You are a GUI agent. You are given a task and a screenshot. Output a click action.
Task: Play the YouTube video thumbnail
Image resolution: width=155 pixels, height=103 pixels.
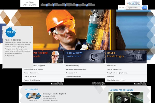click(126, 99)
